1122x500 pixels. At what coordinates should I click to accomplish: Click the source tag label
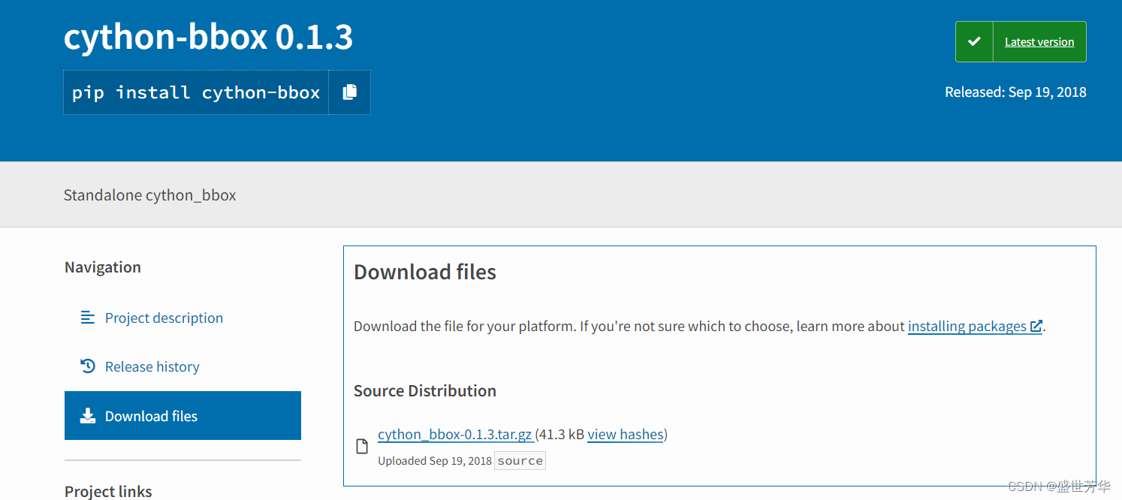(520, 460)
